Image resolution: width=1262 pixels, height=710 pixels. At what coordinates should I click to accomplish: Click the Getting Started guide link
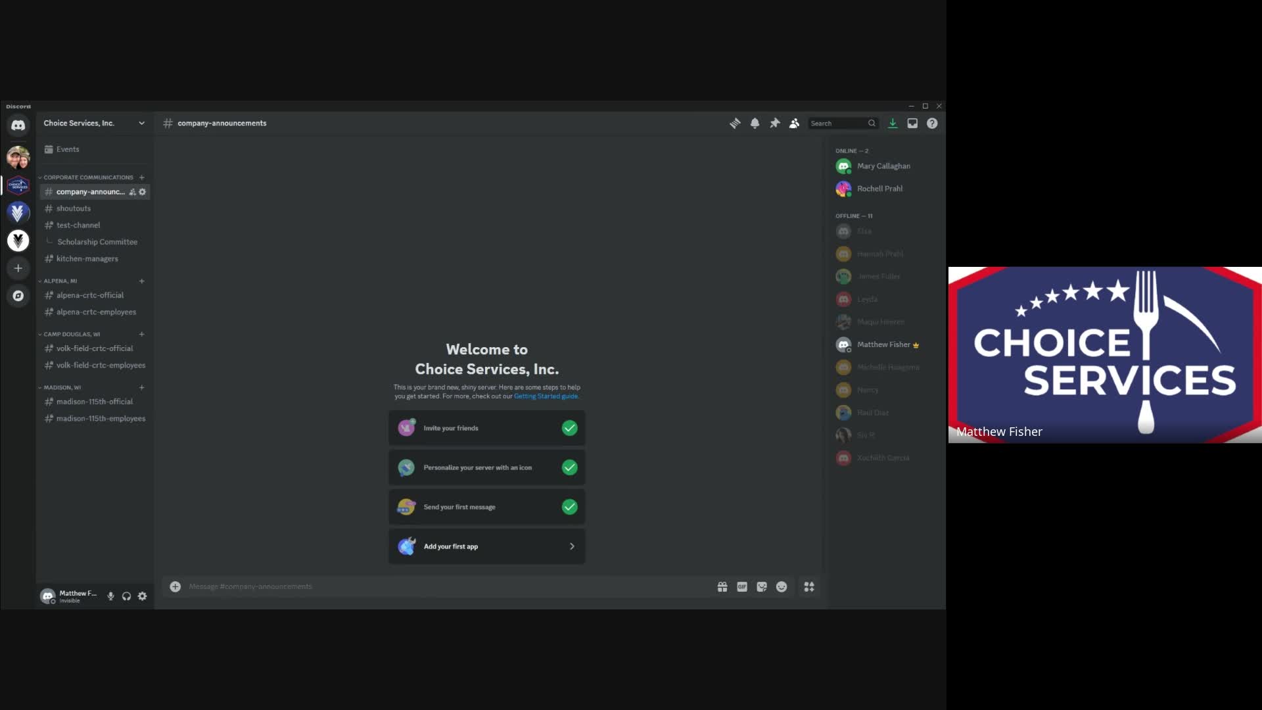[x=546, y=396]
